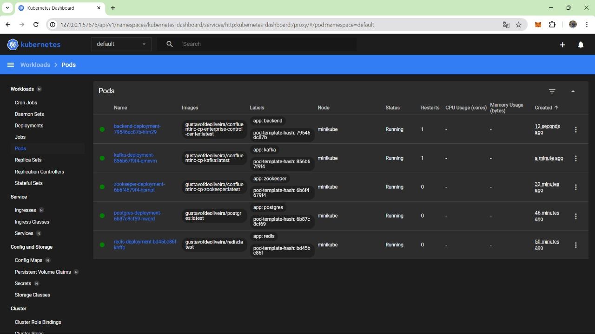Image resolution: width=595 pixels, height=334 pixels.
Task: Open the Chrome three-dot menu
Action: (x=587, y=25)
